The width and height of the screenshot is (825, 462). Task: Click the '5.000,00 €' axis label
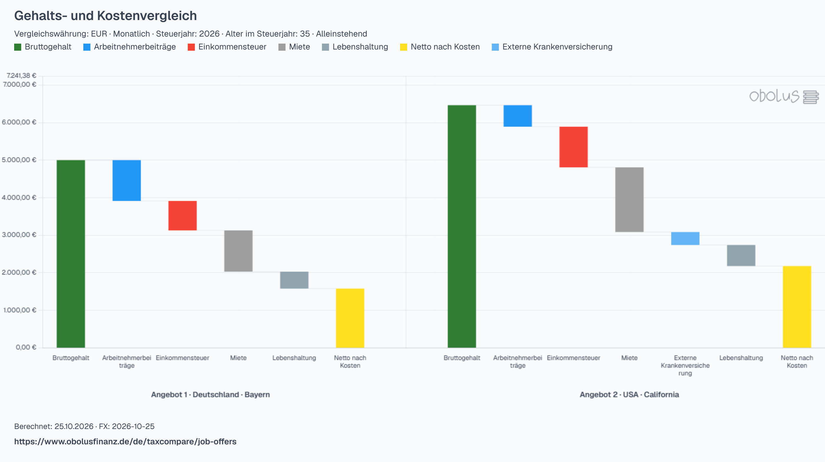19,160
